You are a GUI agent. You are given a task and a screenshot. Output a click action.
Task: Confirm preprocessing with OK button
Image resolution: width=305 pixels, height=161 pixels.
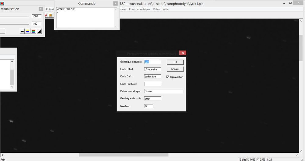click(175, 62)
